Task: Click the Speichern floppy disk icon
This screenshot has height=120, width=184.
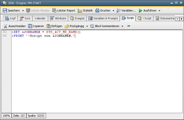Action: (x=5, y=10)
